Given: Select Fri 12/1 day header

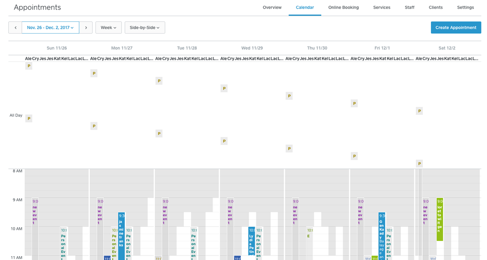Looking at the screenshot, I should point(382,48).
